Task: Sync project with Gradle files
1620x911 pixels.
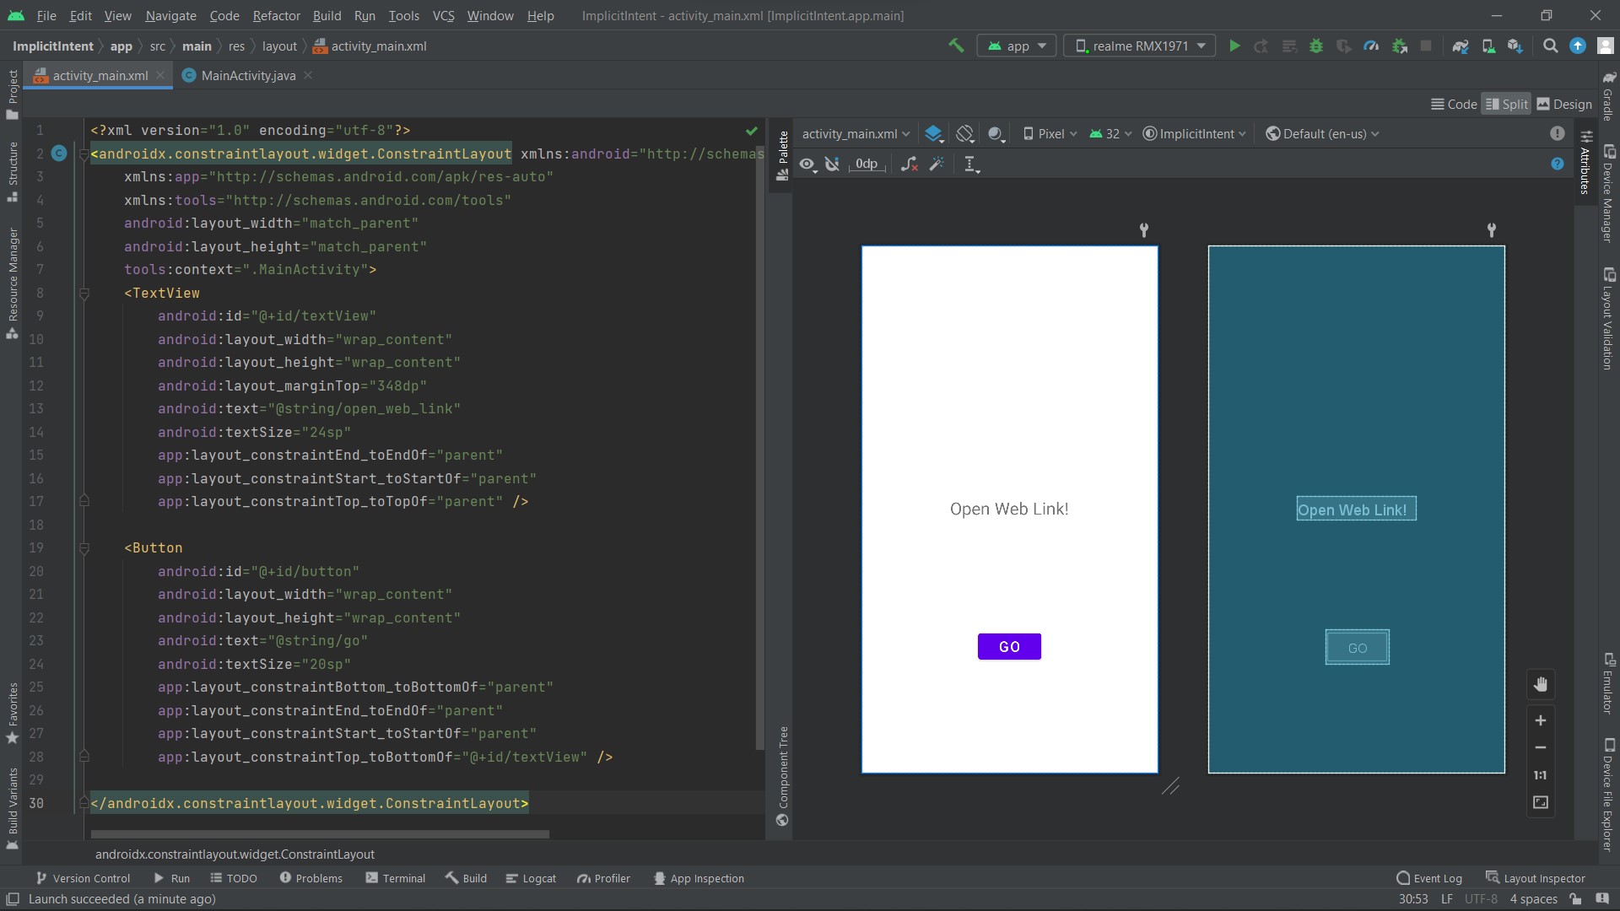Action: pyautogui.click(x=1461, y=46)
